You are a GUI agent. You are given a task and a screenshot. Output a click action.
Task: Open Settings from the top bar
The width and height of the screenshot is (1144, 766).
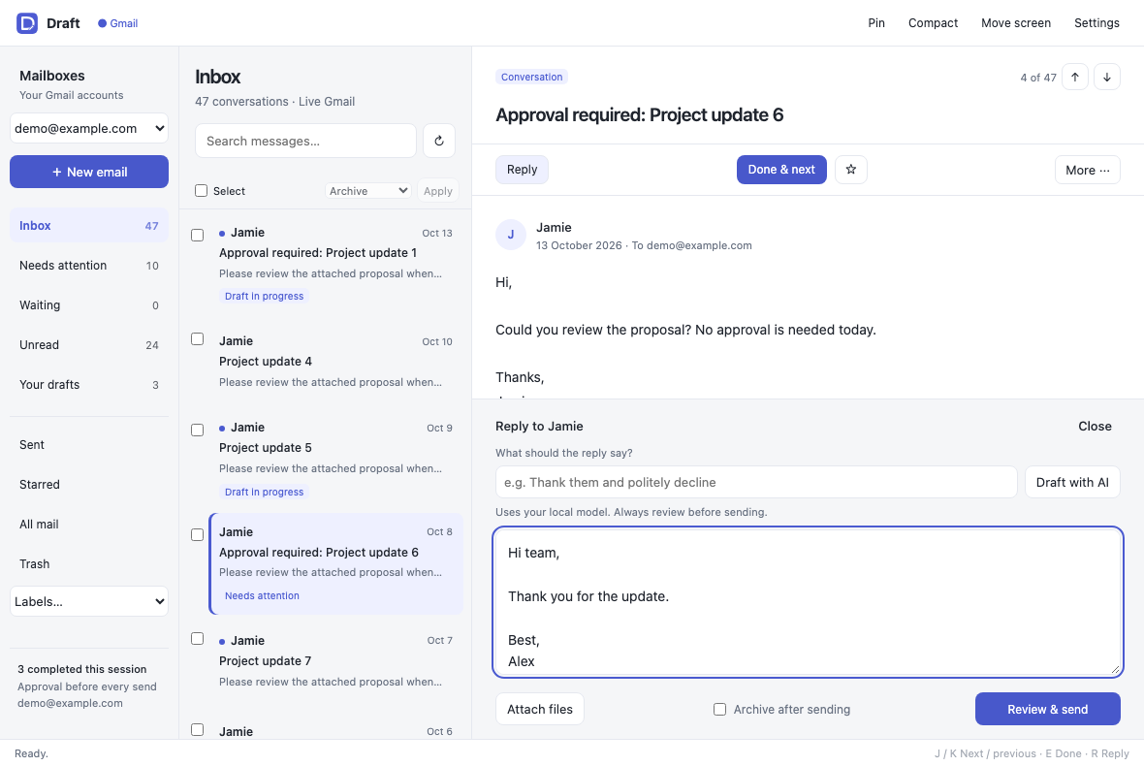[1096, 23]
